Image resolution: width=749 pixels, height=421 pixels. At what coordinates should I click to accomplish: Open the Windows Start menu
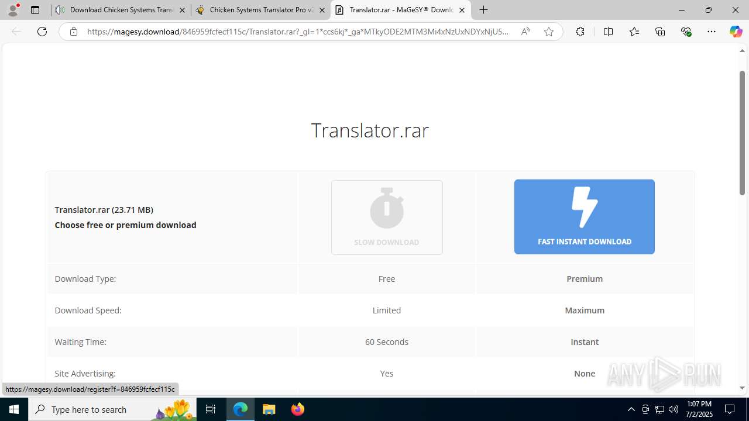point(14,409)
